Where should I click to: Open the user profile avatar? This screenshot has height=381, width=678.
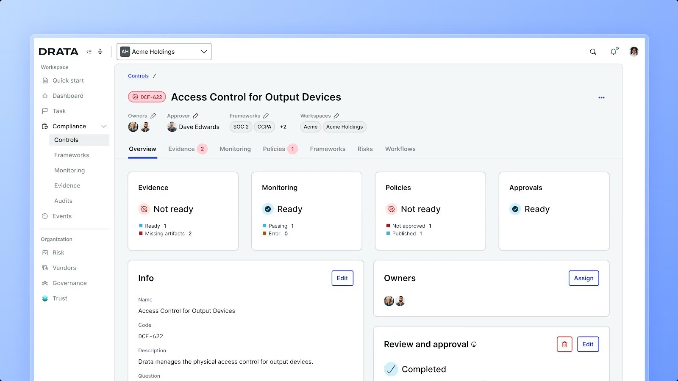tap(634, 52)
